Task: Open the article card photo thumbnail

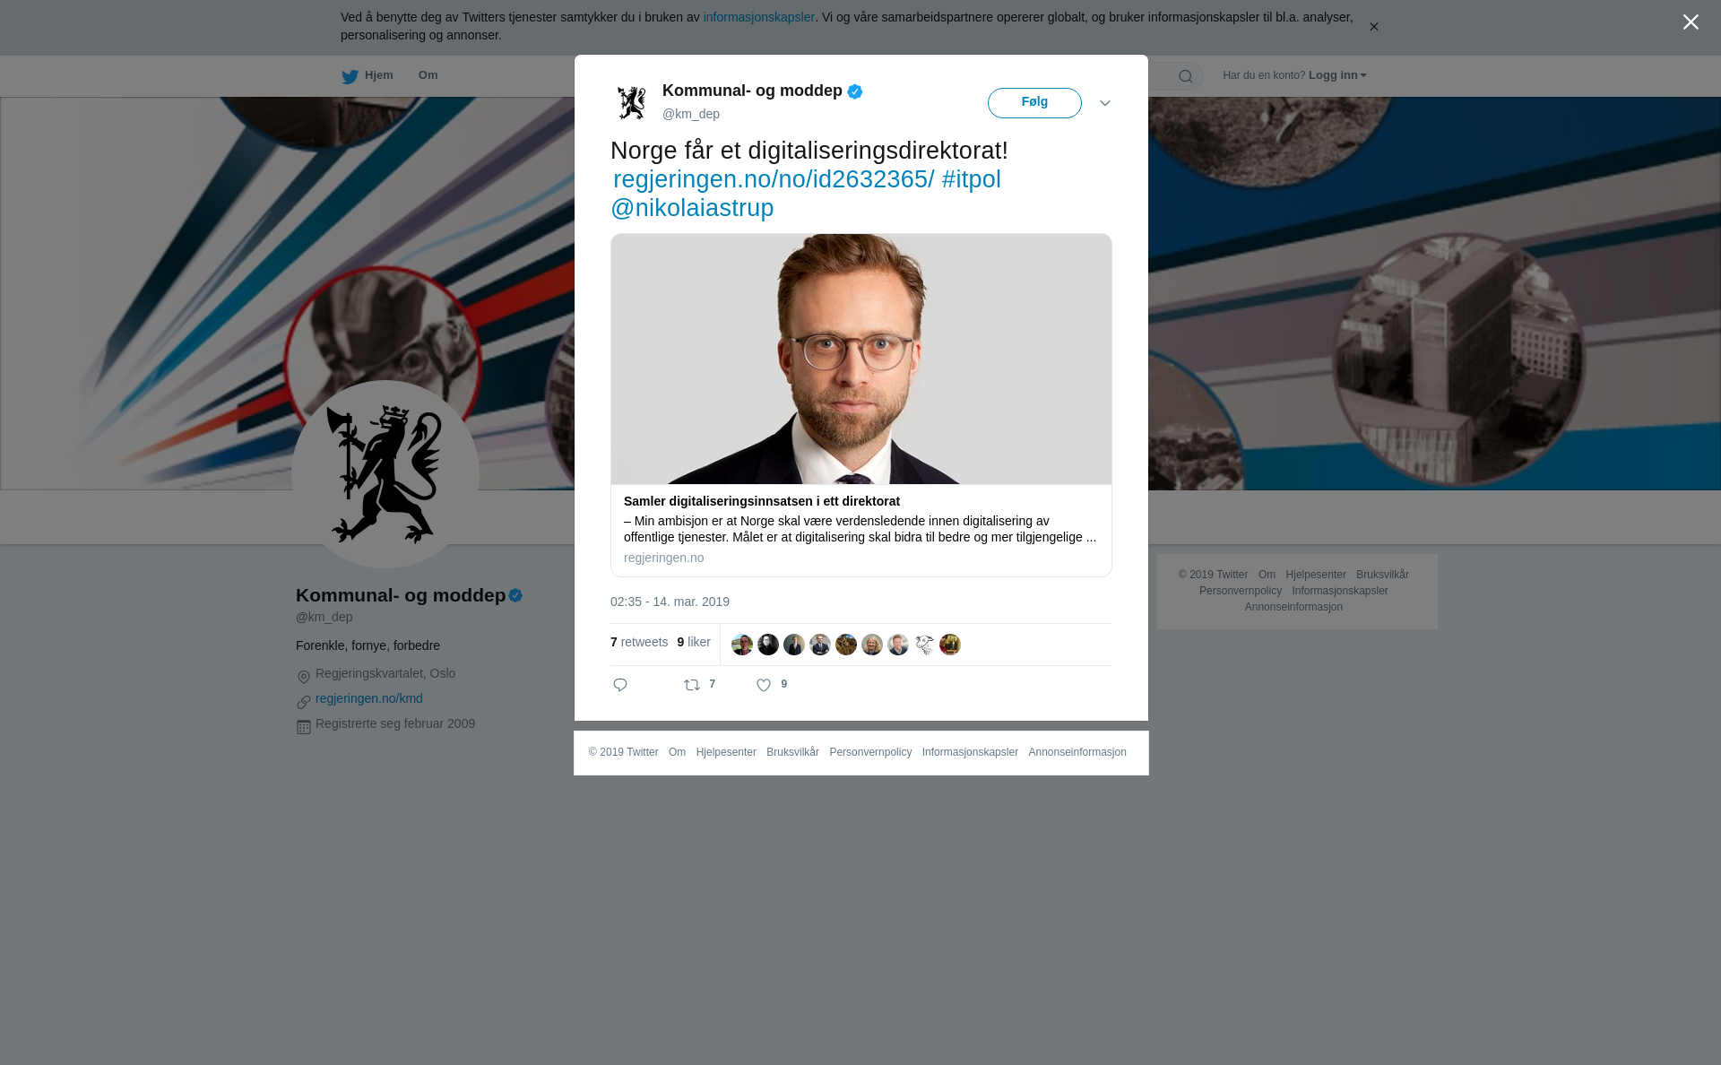Action: [861, 359]
